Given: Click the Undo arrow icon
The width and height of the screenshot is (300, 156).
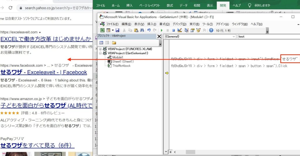Looking at the screenshot, I should coord(149,30).
